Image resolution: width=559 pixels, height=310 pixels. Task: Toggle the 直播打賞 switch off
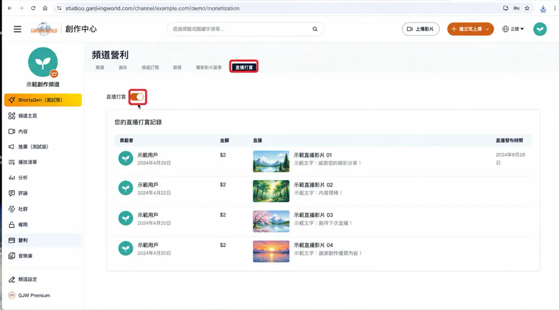point(137,97)
